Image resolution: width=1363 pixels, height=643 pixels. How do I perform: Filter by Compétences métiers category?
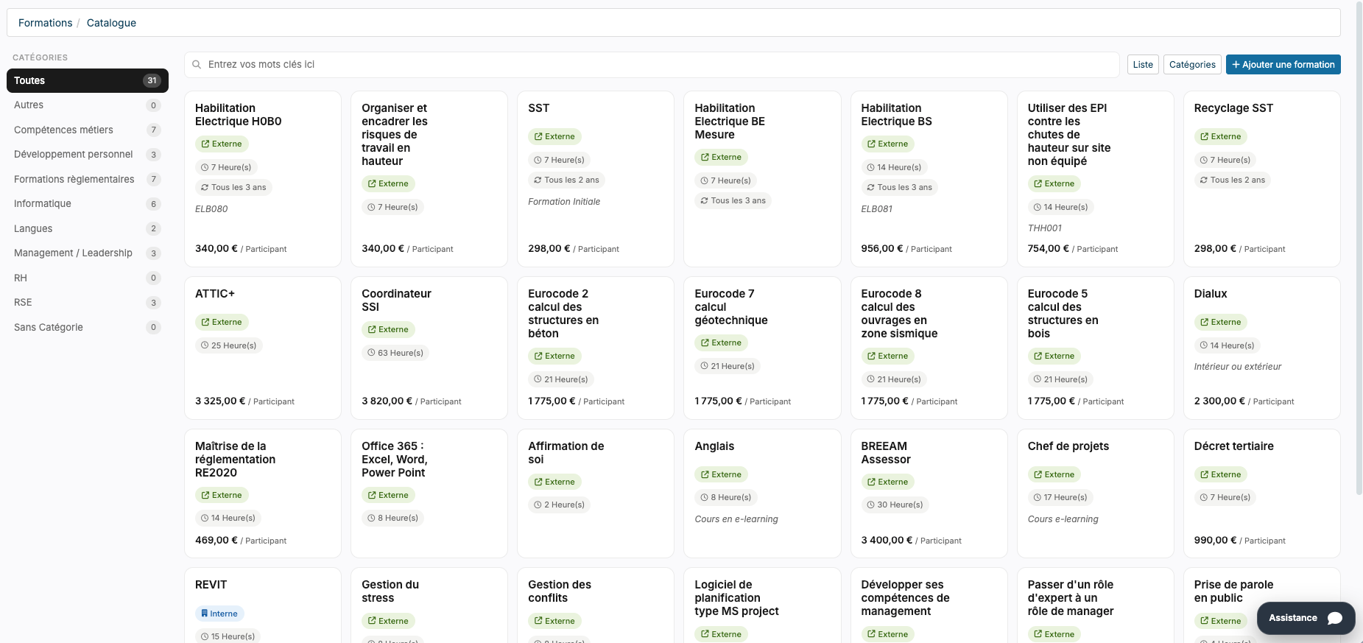pyautogui.click(x=88, y=130)
